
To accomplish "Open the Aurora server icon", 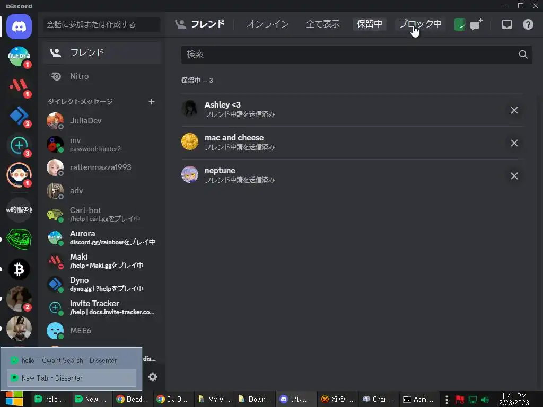I will 19,56.
